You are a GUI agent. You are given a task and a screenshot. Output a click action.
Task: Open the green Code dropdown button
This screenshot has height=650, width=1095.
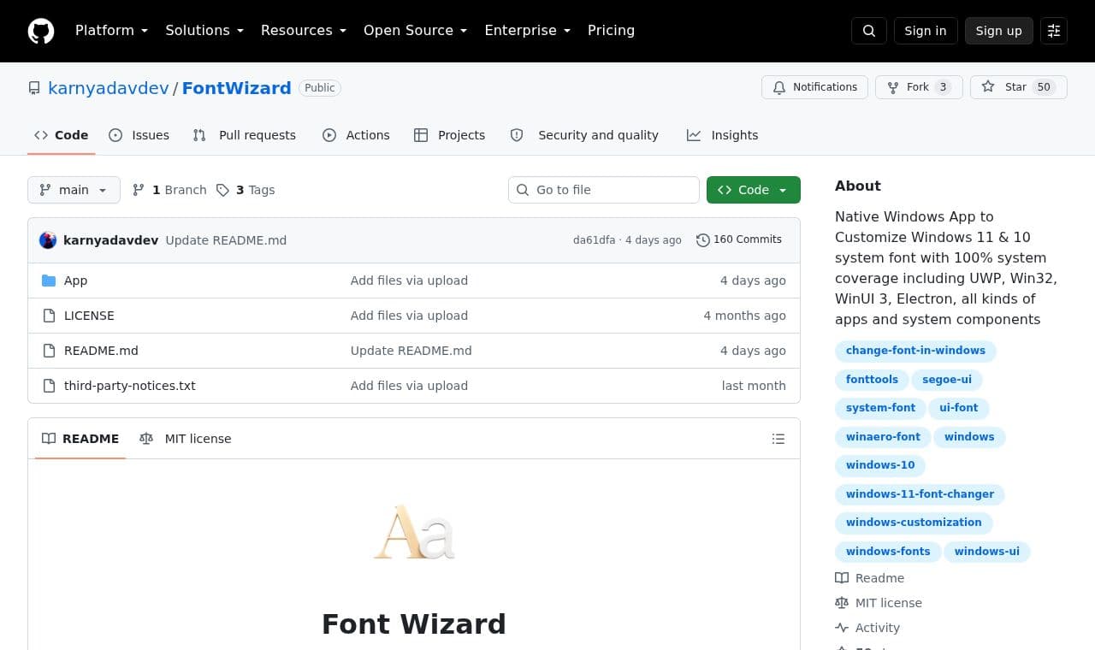[754, 190]
